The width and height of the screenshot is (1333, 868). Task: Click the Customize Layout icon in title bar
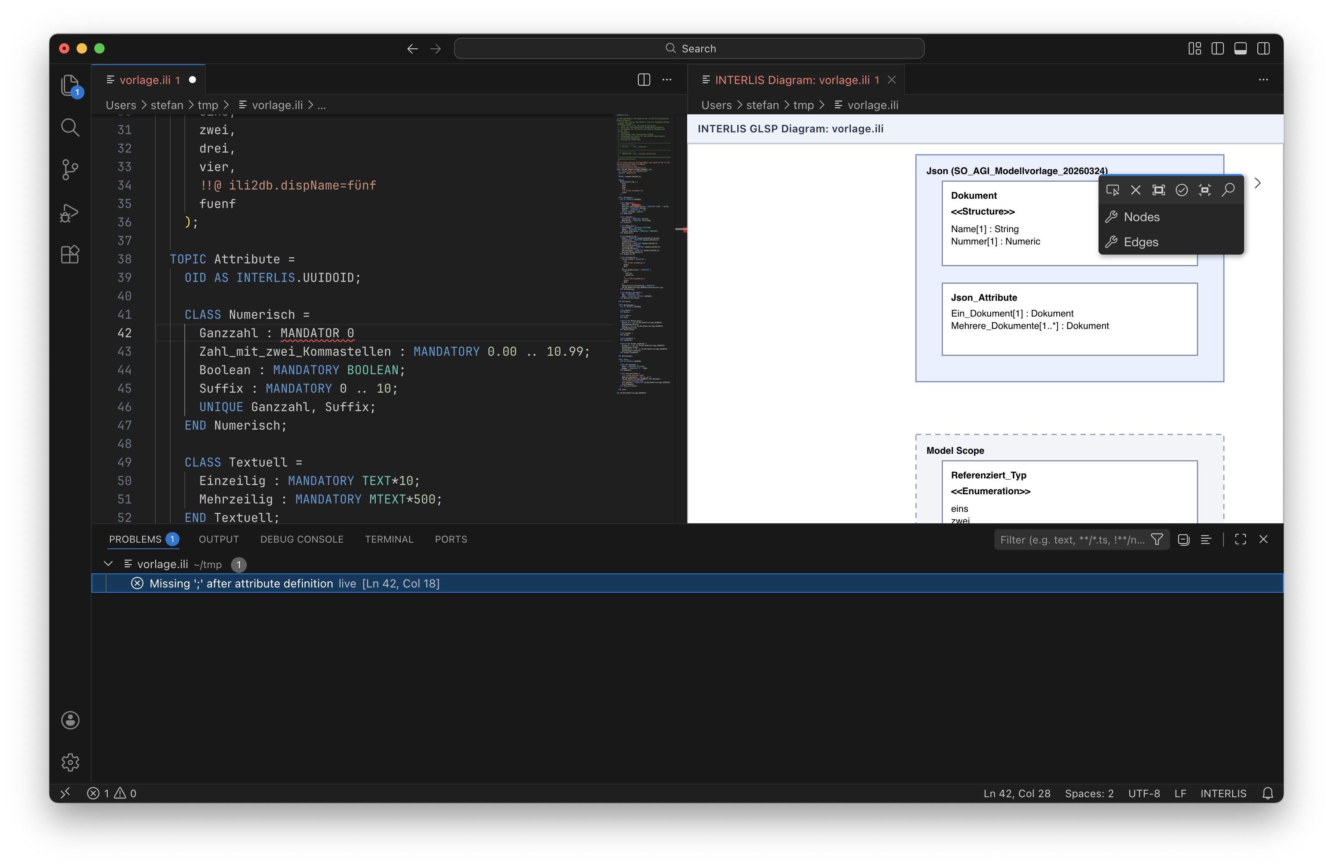click(x=1194, y=49)
